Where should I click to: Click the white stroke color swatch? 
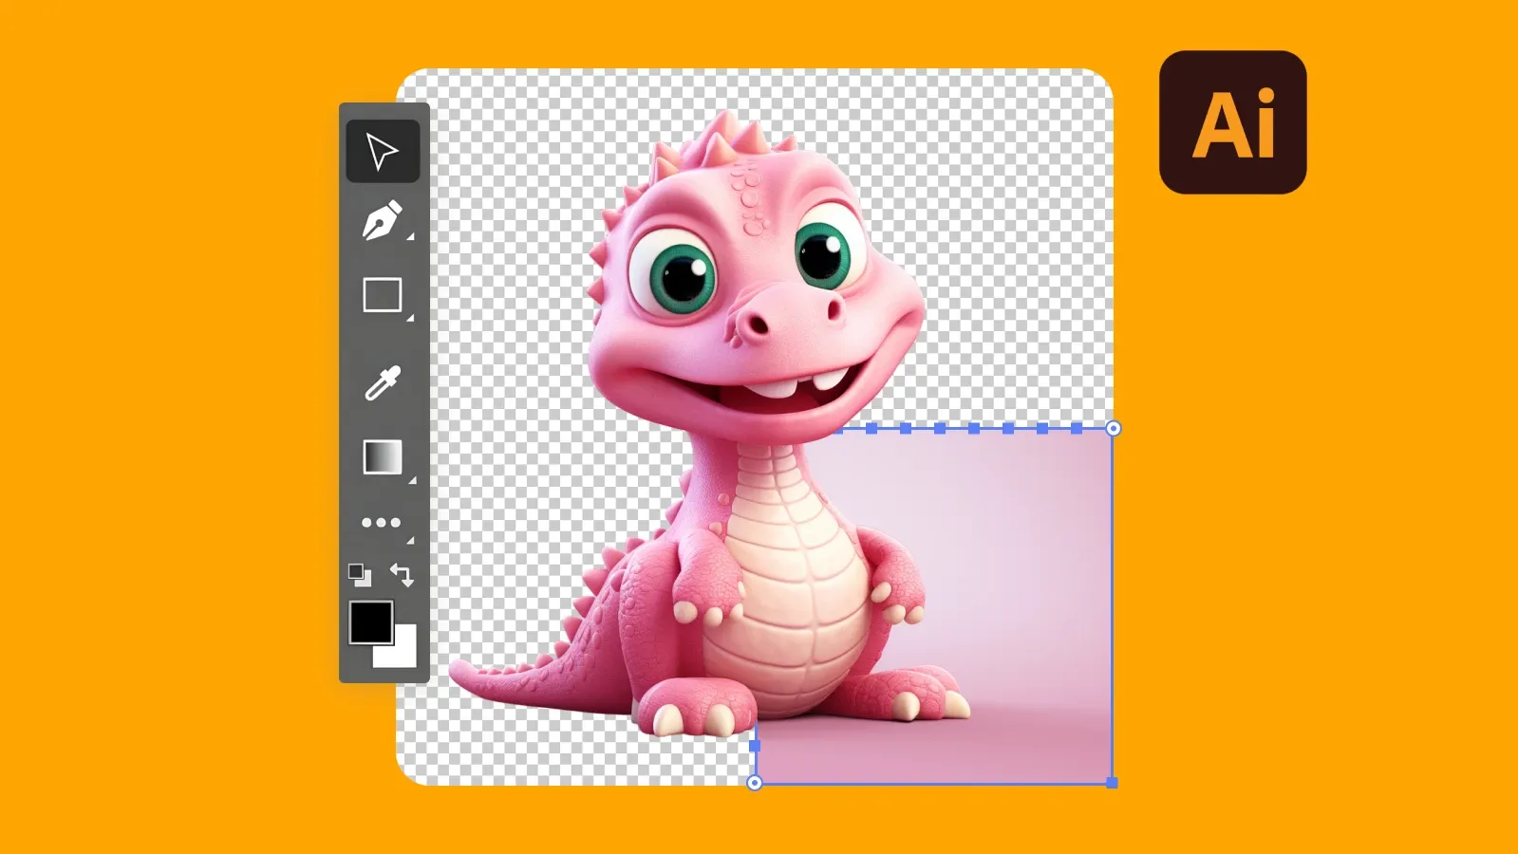(403, 655)
